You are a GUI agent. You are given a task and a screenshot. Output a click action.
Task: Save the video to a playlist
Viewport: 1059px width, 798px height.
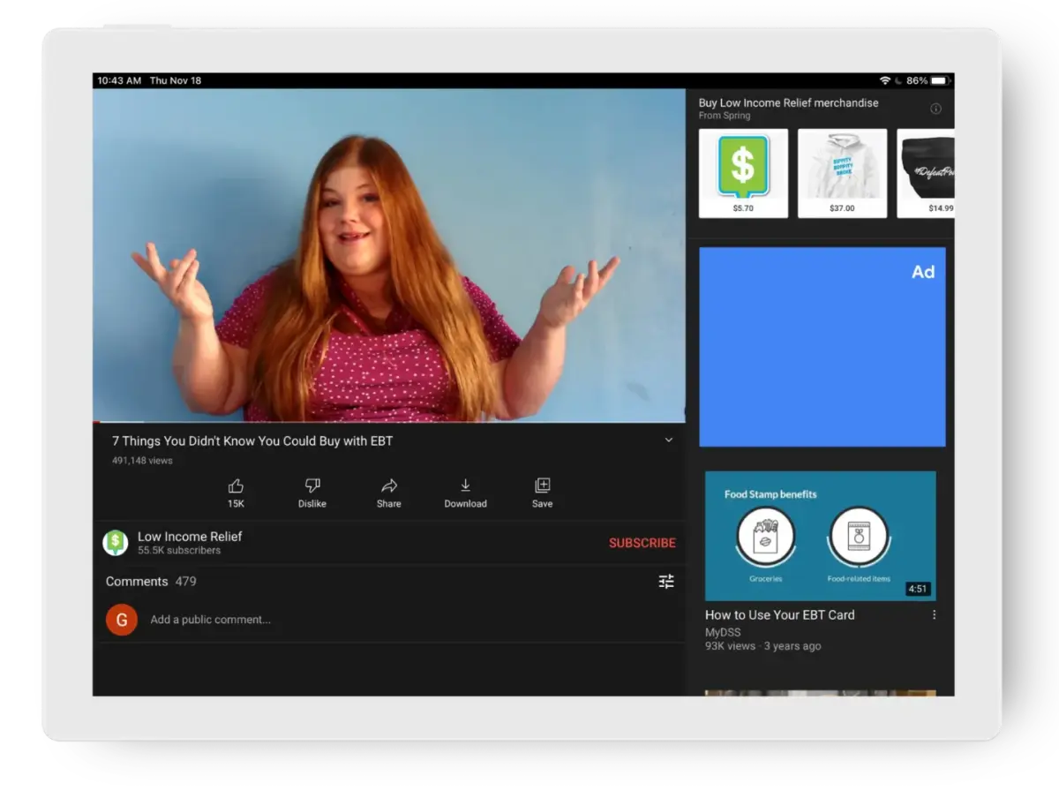tap(542, 486)
